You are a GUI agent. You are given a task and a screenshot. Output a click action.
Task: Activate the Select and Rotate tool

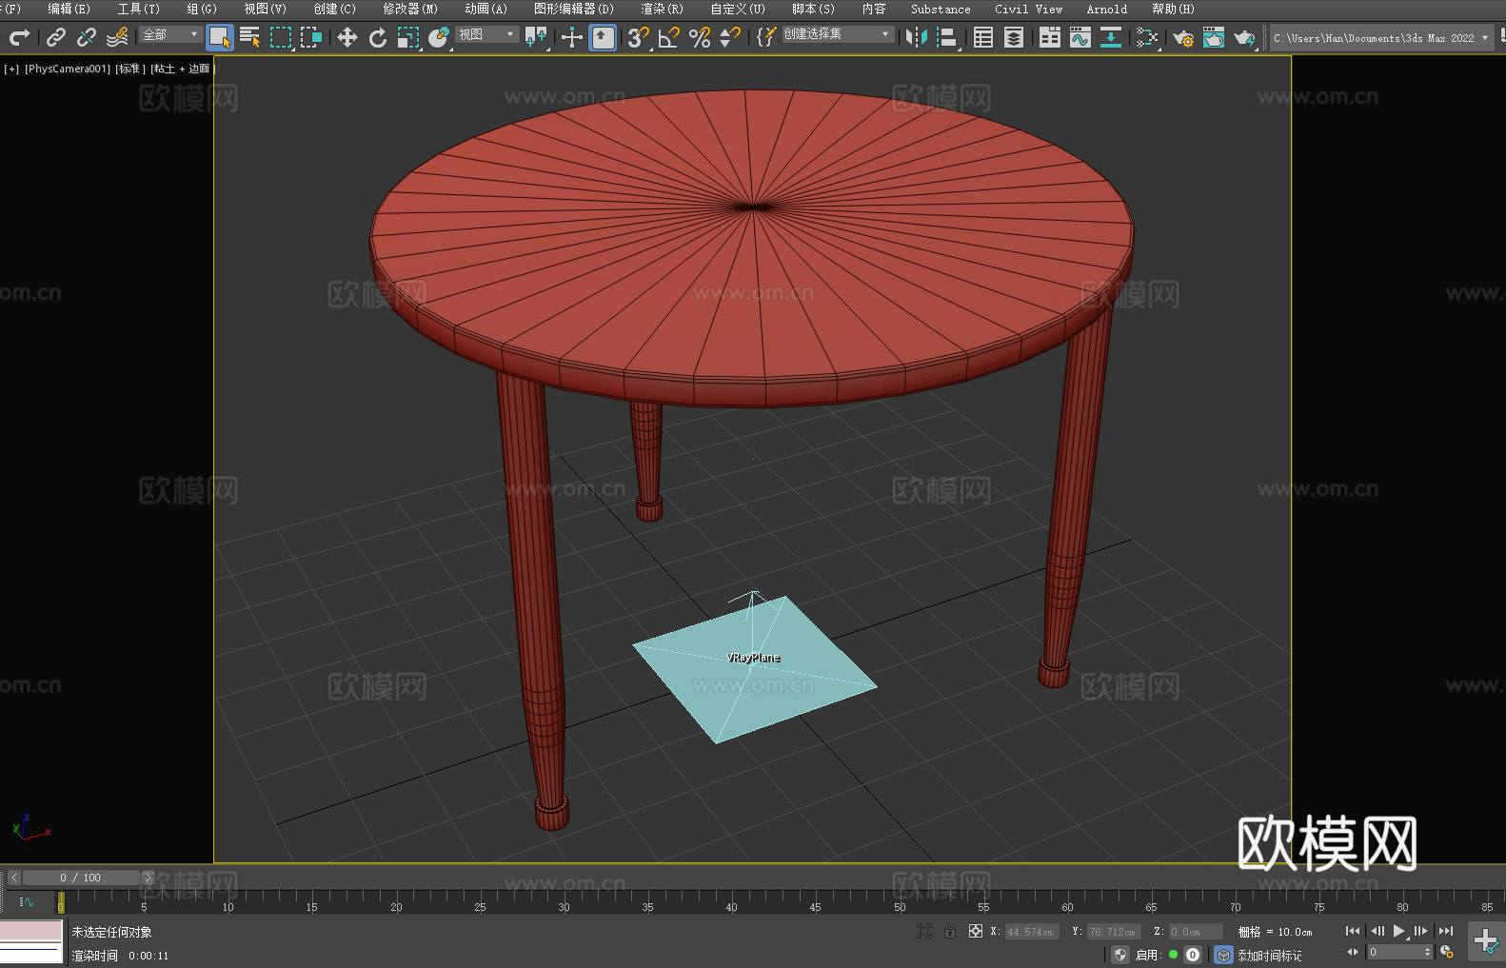[378, 37]
